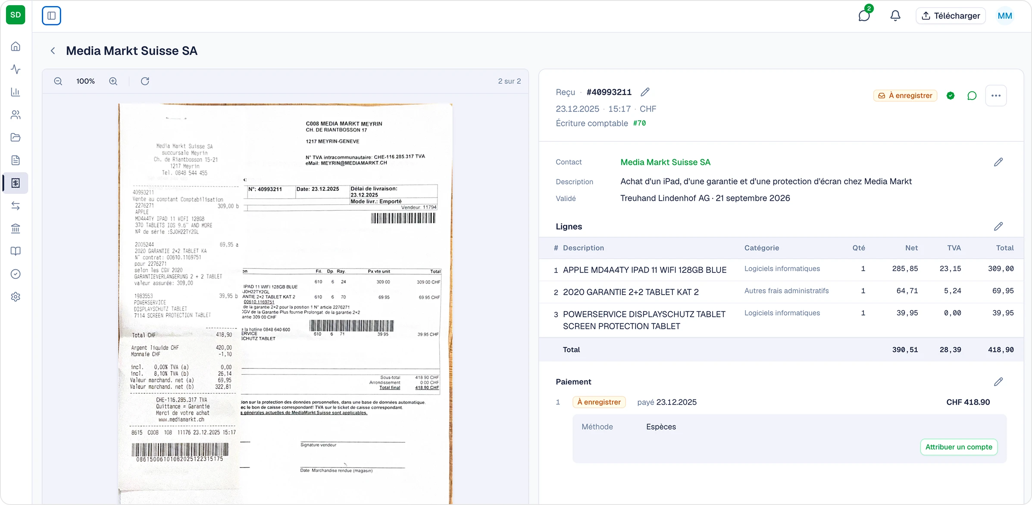1032x505 pixels.
Task: Open the contacts people icon
Action: click(x=16, y=115)
